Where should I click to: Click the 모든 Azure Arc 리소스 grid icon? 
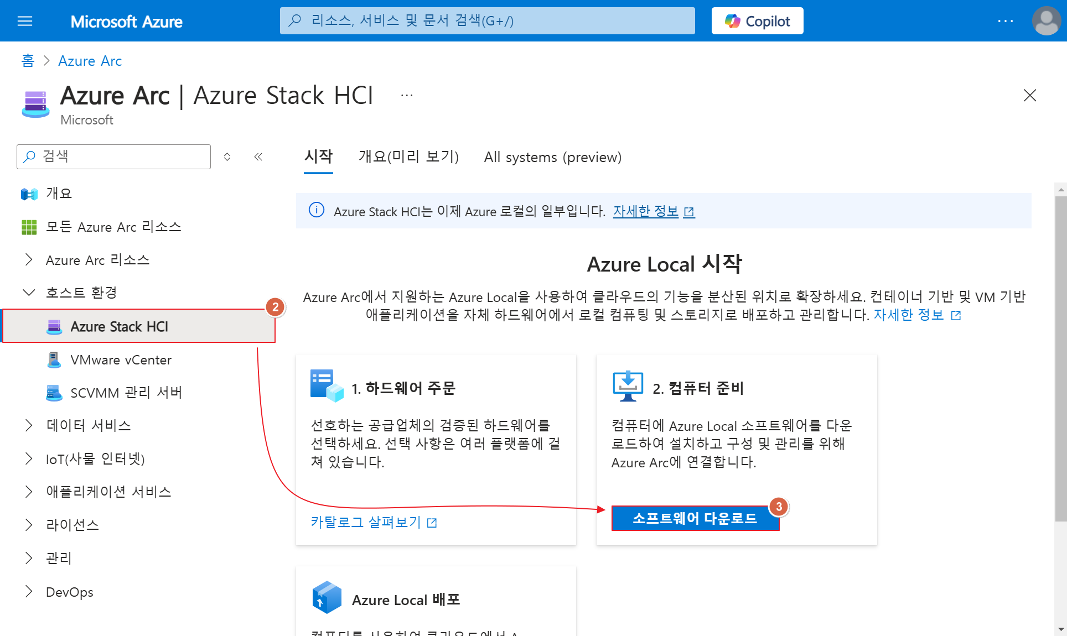[x=29, y=227]
